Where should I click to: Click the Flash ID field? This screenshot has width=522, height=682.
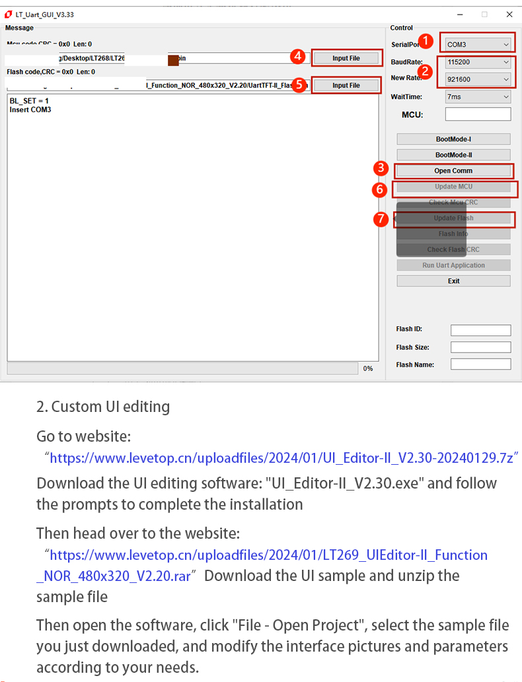point(480,330)
